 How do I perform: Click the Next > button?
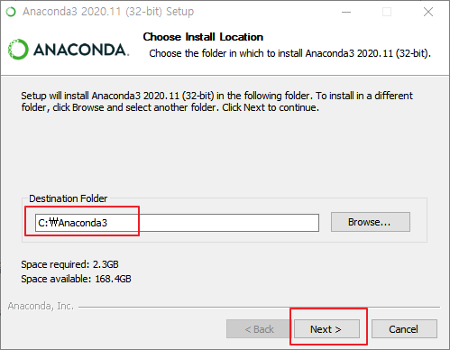[326, 329]
